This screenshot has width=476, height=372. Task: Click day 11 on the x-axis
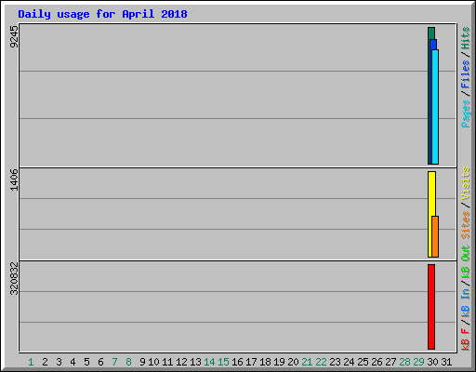167,362
